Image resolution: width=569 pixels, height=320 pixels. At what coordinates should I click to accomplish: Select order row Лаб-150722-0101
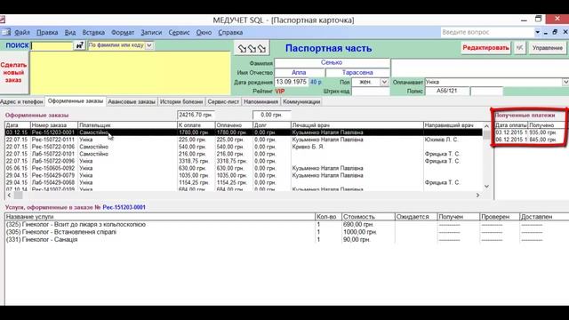tap(244, 154)
